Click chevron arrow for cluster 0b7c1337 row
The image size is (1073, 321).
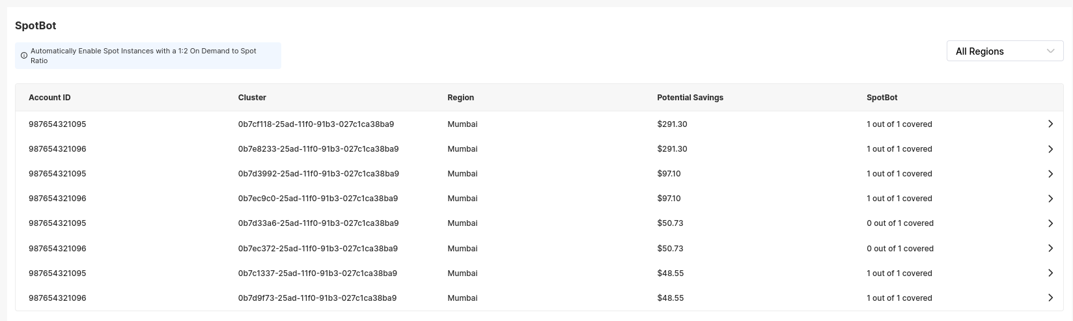click(x=1050, y=273)
